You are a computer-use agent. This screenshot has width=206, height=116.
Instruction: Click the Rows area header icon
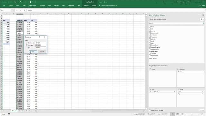150,89
